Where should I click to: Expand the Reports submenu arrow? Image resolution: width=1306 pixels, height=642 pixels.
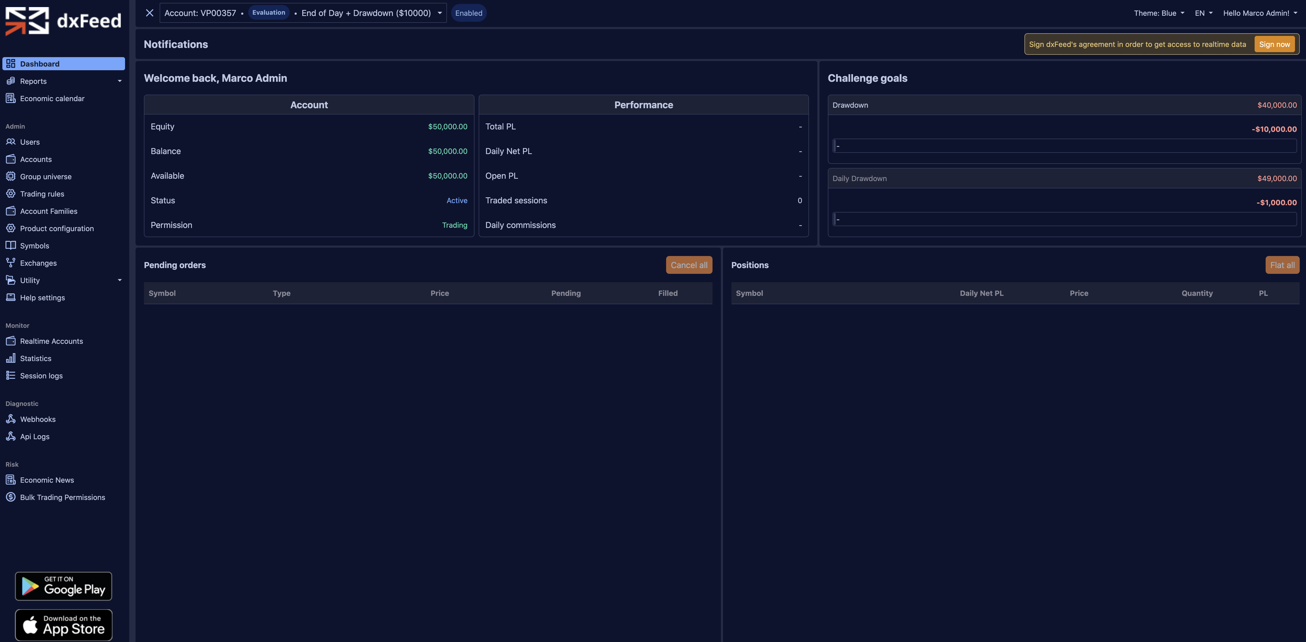pos(120,81)
